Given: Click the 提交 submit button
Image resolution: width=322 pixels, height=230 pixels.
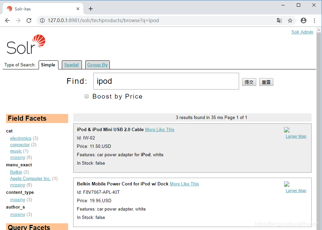Looking at the screenshot, I should 249,82.
